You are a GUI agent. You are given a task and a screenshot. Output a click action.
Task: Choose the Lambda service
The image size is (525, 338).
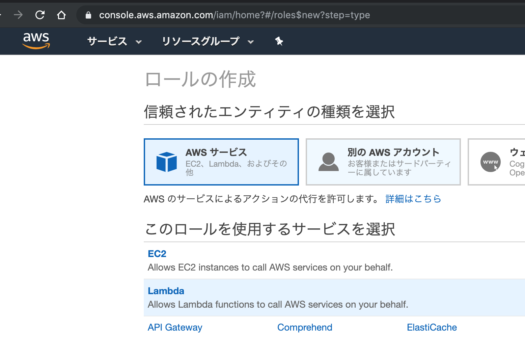tap(166, 291)
